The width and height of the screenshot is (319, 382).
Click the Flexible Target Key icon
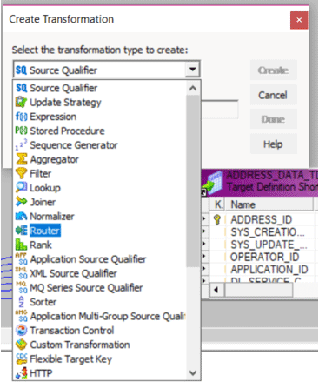pyautogui.click(x=21, y=359)
